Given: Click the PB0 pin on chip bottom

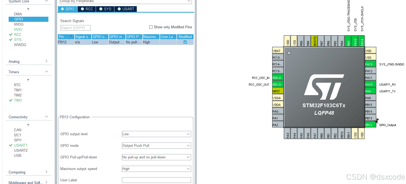Looking at the screenshot, I should pyautogui.click(x=321, y=133).
